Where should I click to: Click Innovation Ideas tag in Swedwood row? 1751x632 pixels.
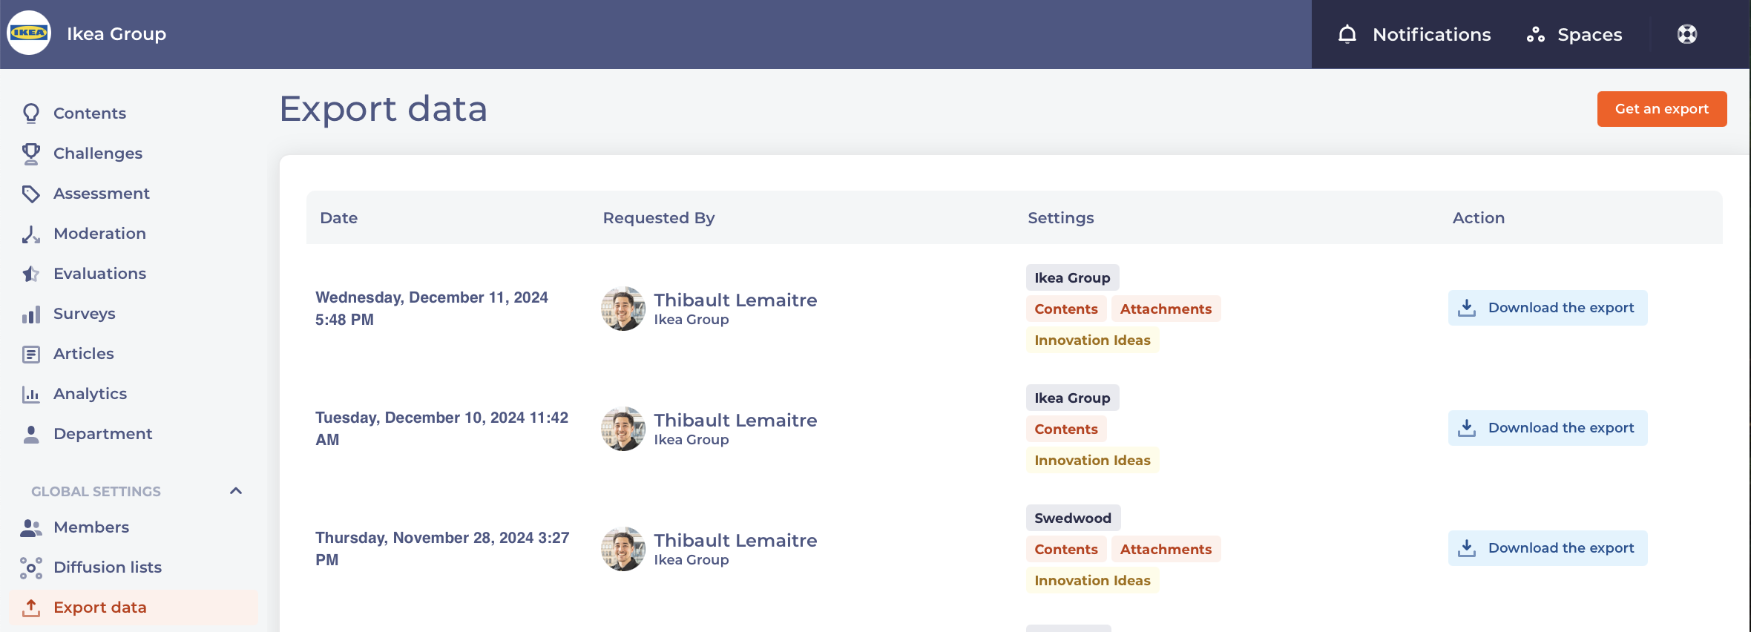tap(1092, 580)
